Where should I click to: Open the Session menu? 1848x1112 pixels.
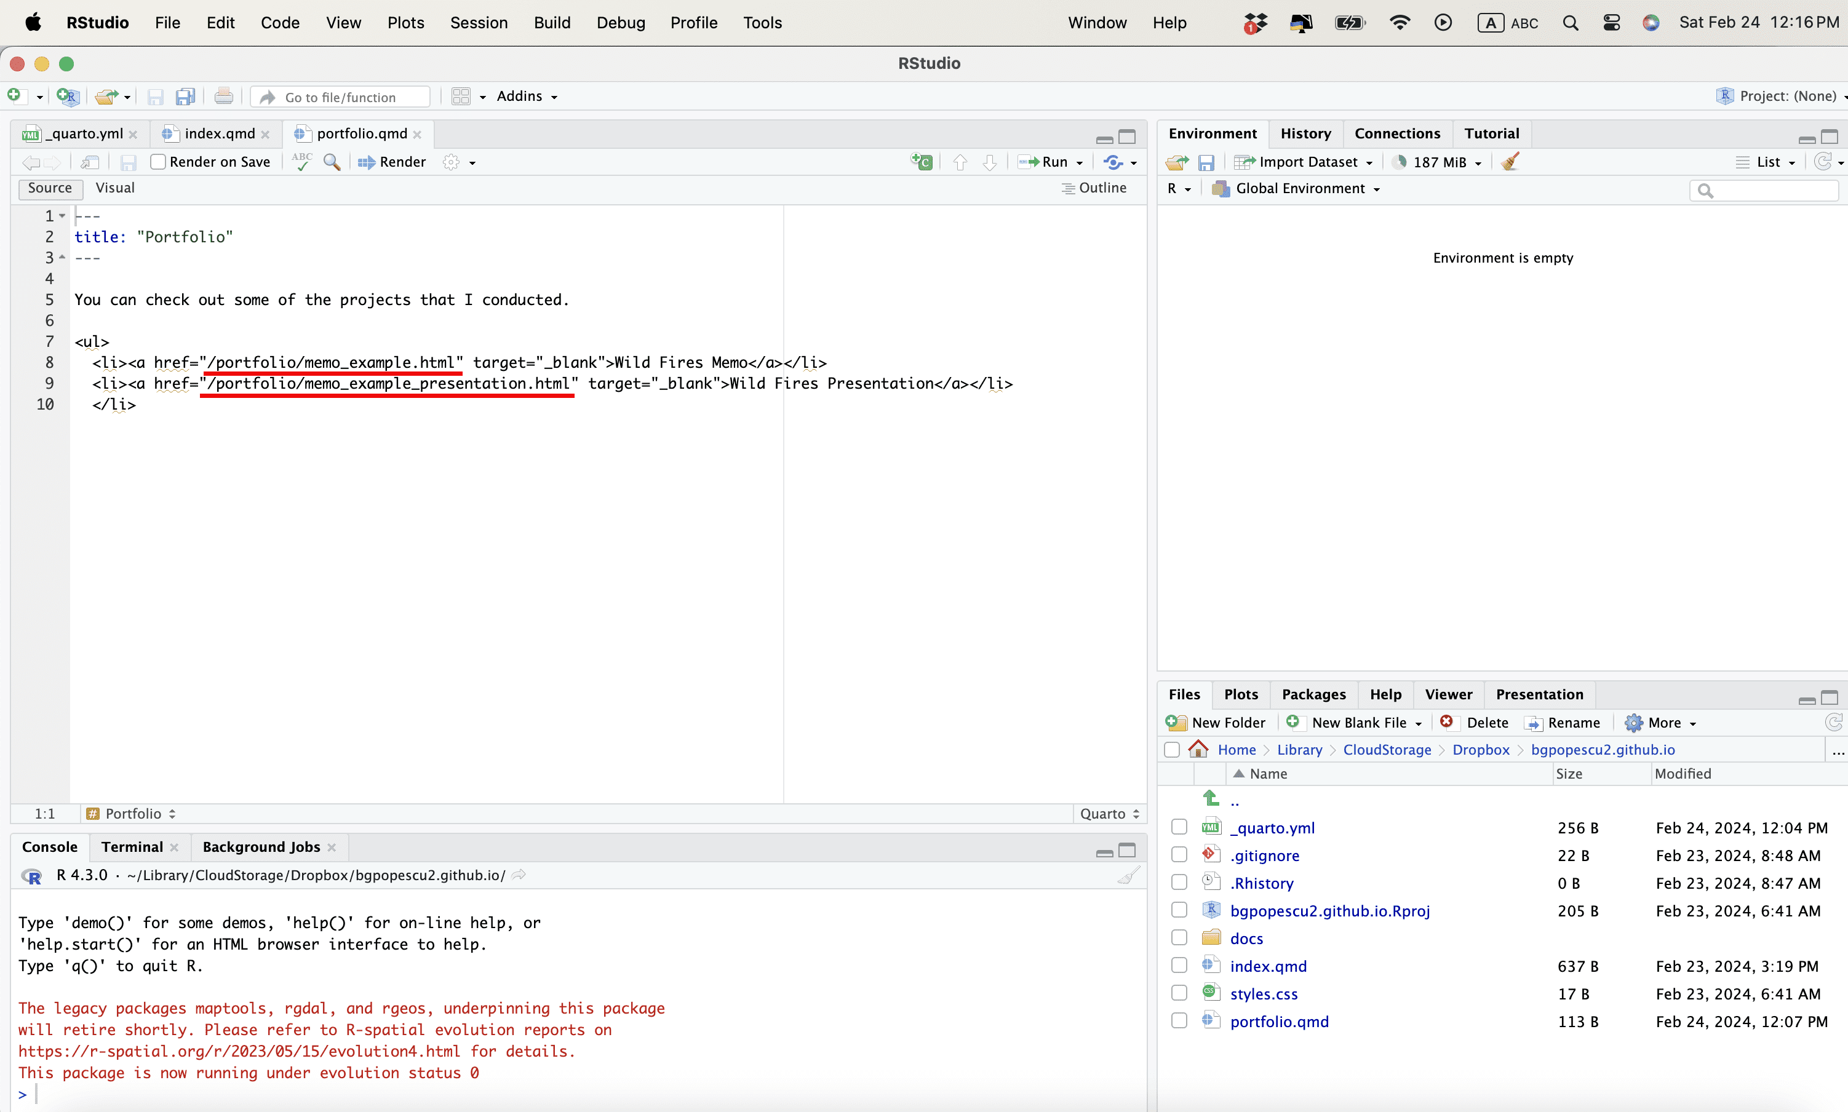478,23
